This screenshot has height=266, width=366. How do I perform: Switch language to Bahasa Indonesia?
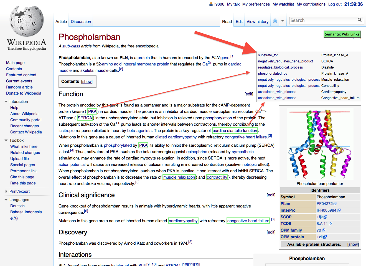coord(26,212)
